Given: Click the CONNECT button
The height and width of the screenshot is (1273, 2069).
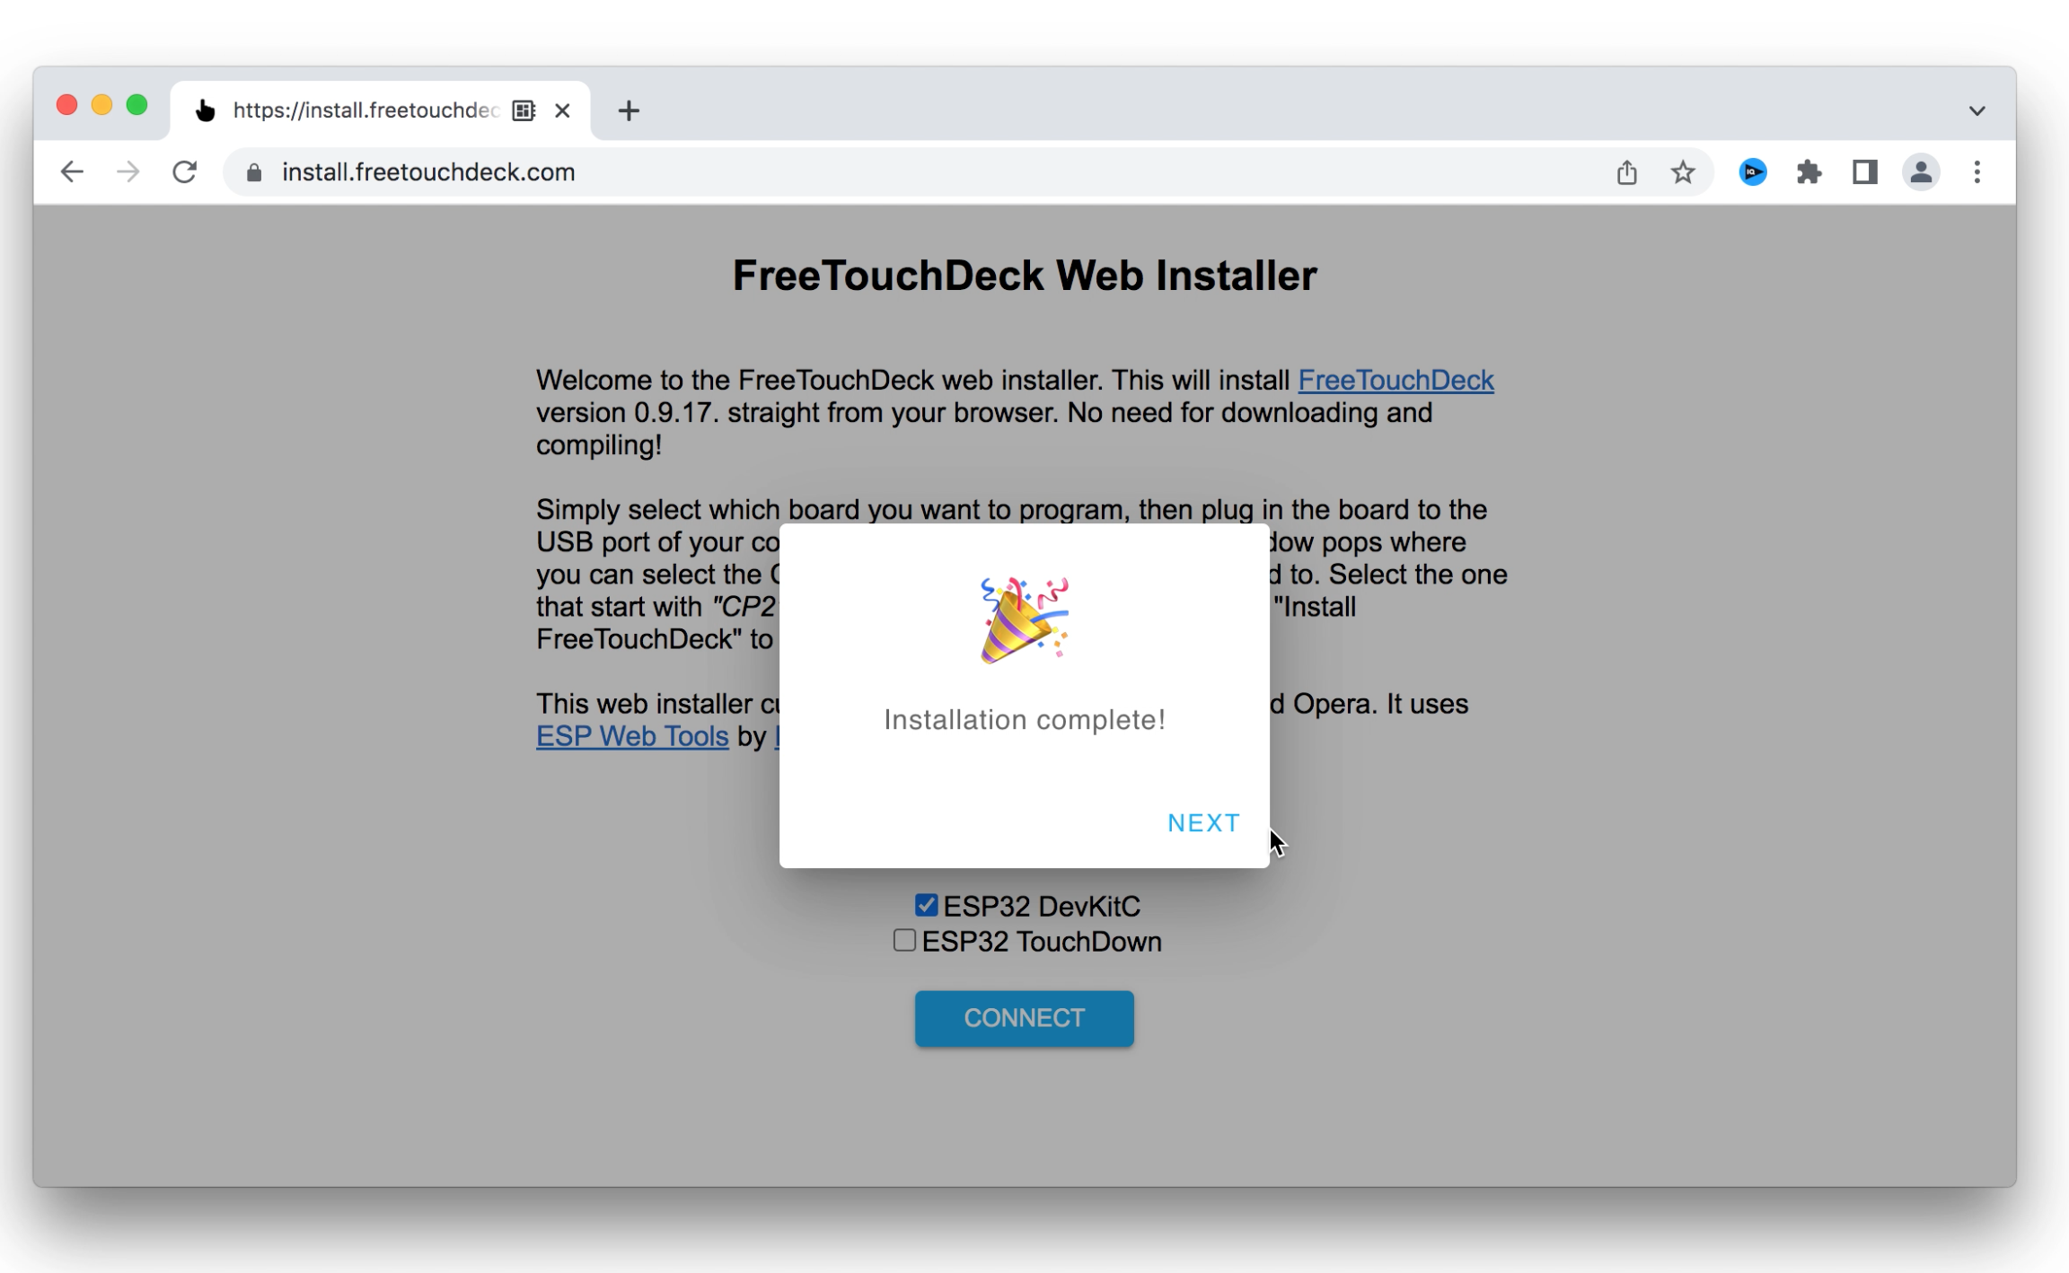Looking at the screenshot, I should (x=1024, y=1018).
